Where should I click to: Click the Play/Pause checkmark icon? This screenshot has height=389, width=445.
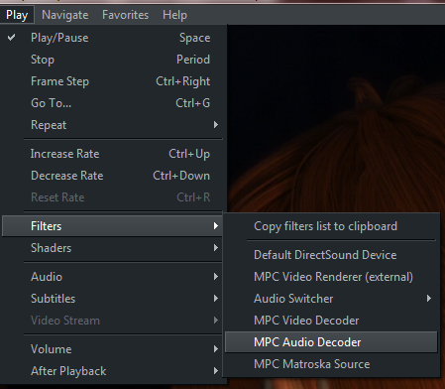(x=12, y=38)
